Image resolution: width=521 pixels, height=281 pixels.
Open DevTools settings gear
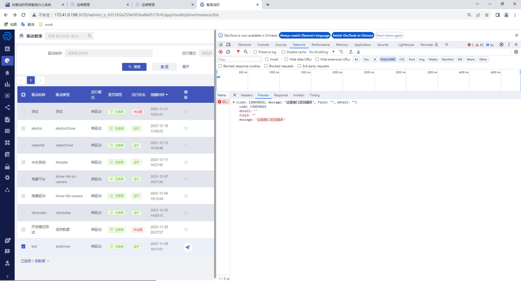click(x=501, y=44)
